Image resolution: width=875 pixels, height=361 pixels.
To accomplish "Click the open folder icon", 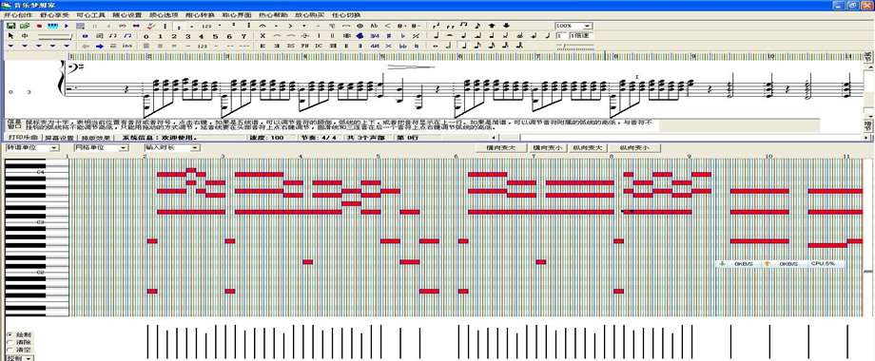I will point(25,26).
